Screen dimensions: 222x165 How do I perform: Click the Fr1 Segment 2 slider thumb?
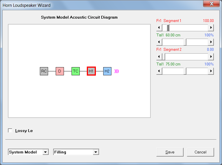pos(163,57)
